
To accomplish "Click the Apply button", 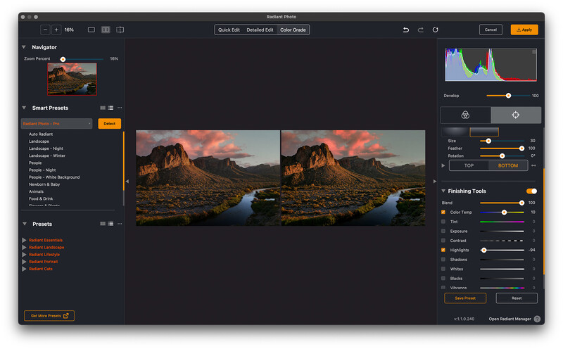I will coord(524,30).
